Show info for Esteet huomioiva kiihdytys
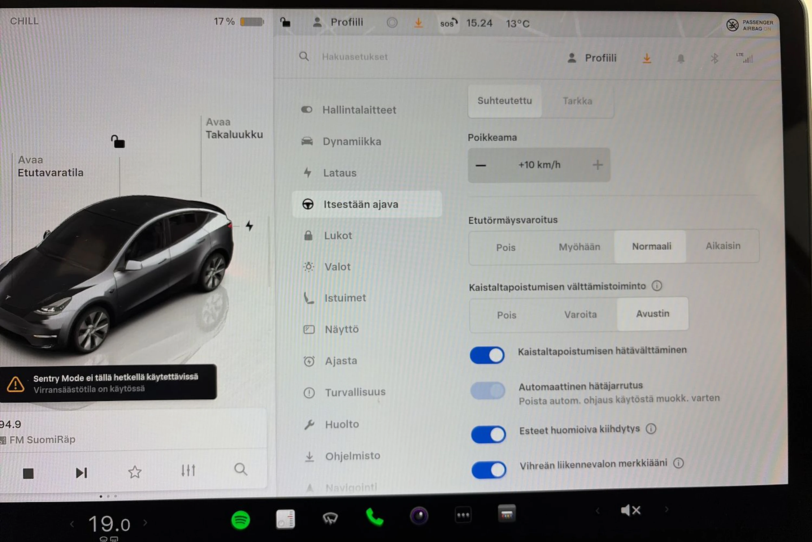This screenshot has width=812, height=542. click(651, 429)
